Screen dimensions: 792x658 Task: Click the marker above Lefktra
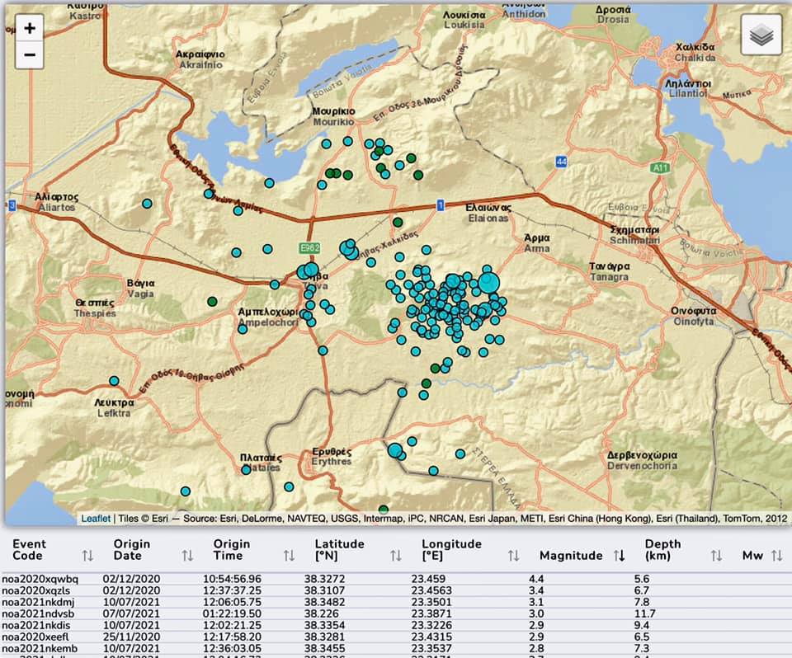pos(115,381)
